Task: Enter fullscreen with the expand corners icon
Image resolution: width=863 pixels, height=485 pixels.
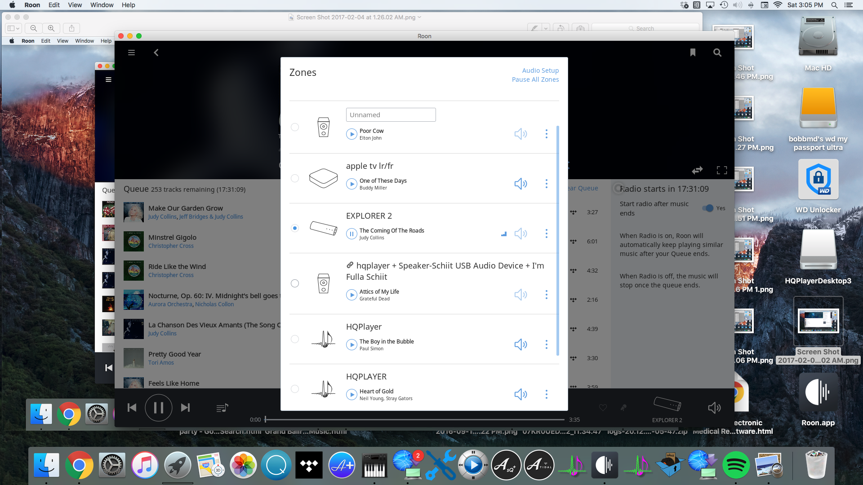Action: (722, 170)
